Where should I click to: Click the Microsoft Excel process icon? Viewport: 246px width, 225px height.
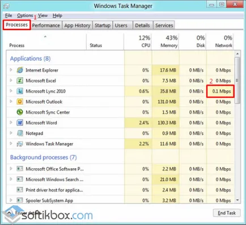[x=20, y=81]
